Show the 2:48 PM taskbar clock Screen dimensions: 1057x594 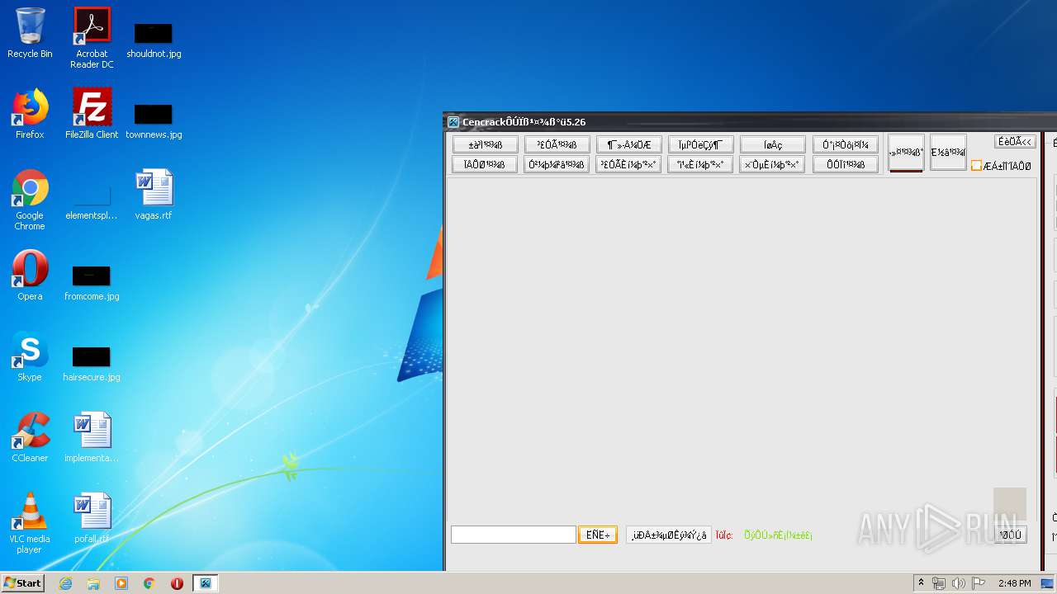tap(1014, 583)
